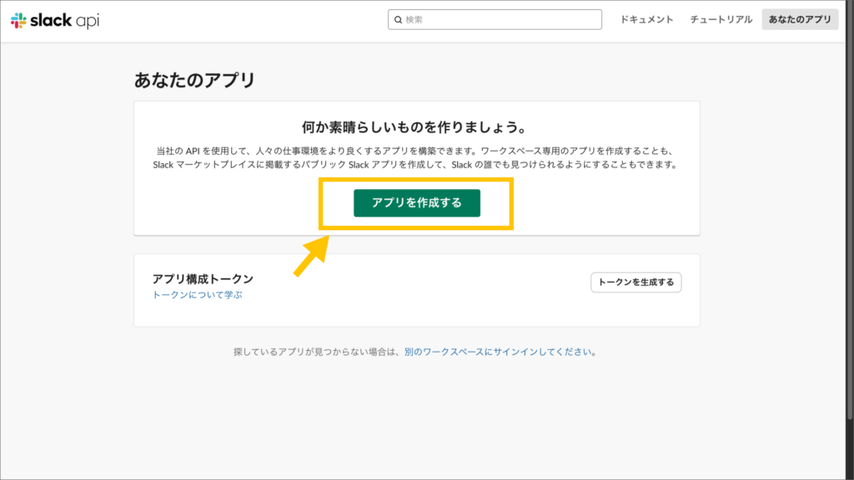The width and height of the screenshot is (854, 480).
Task: Switch to the あなたのアプリ tab
Action: pos(799,18)
